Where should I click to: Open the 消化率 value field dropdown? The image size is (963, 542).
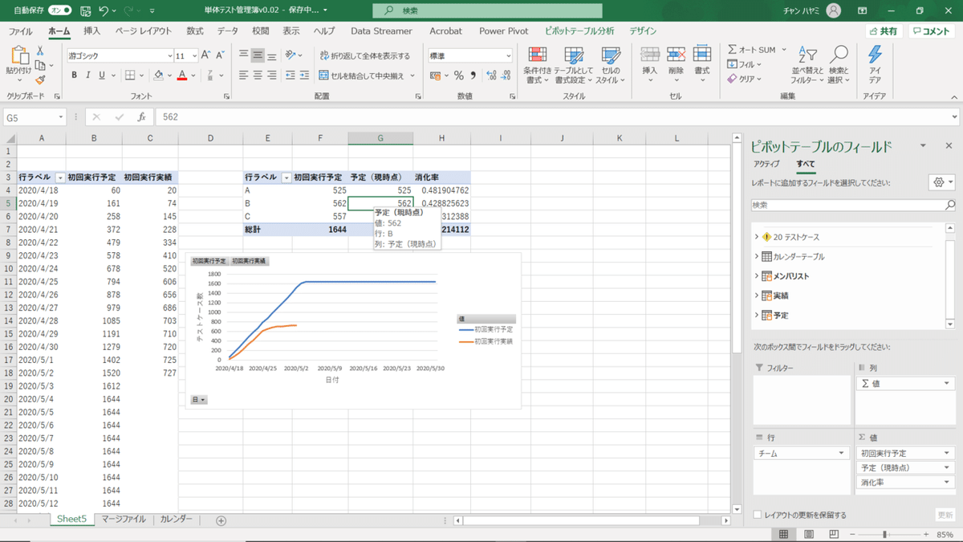click(x=947, y=483)
